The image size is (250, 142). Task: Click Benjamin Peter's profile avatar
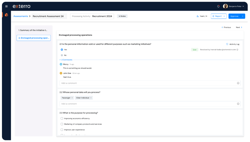(x=225, y=7)
